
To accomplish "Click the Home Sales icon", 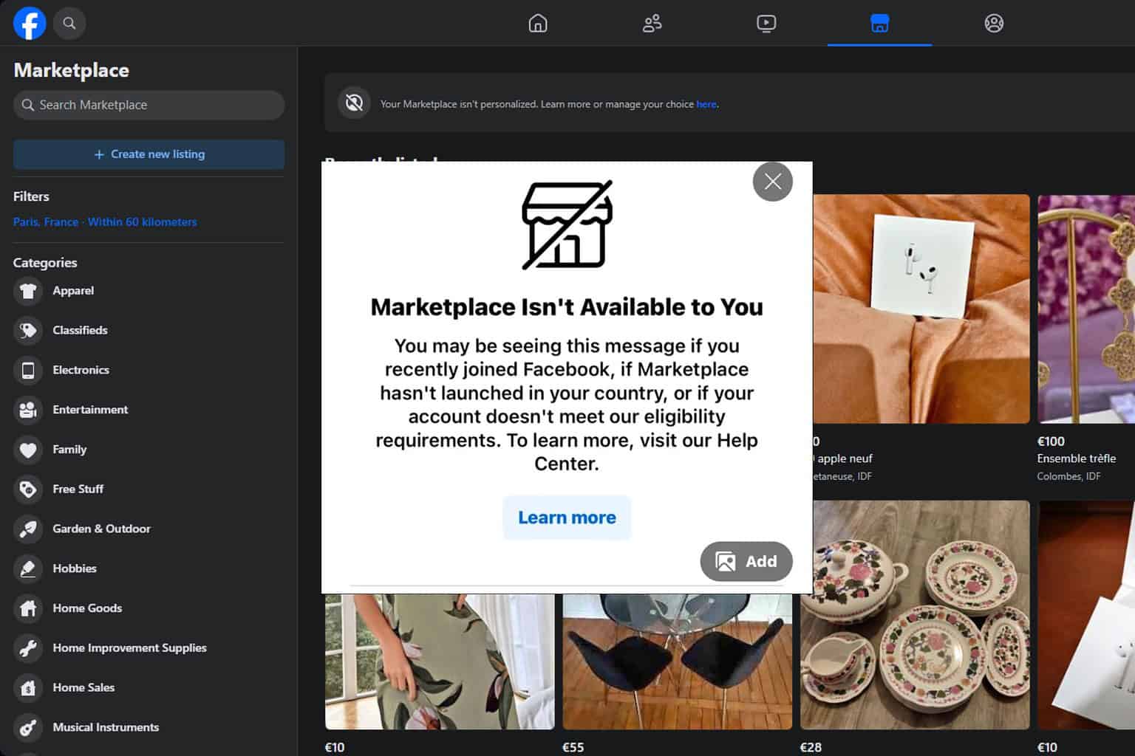I will pos(28,688).
